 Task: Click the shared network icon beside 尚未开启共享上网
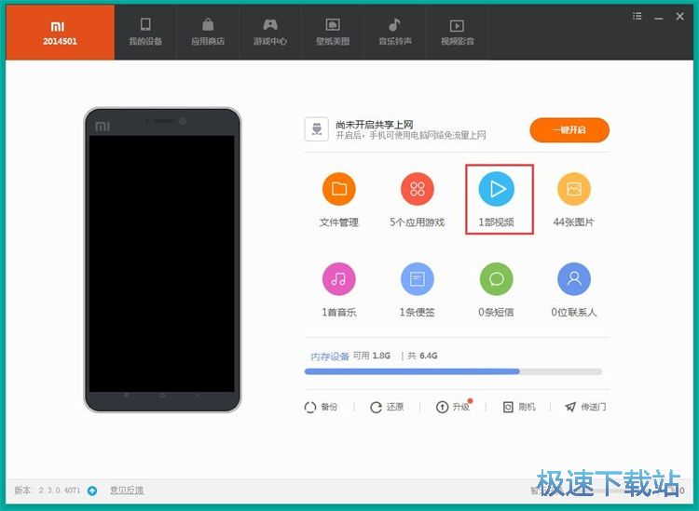coord(317,129)
